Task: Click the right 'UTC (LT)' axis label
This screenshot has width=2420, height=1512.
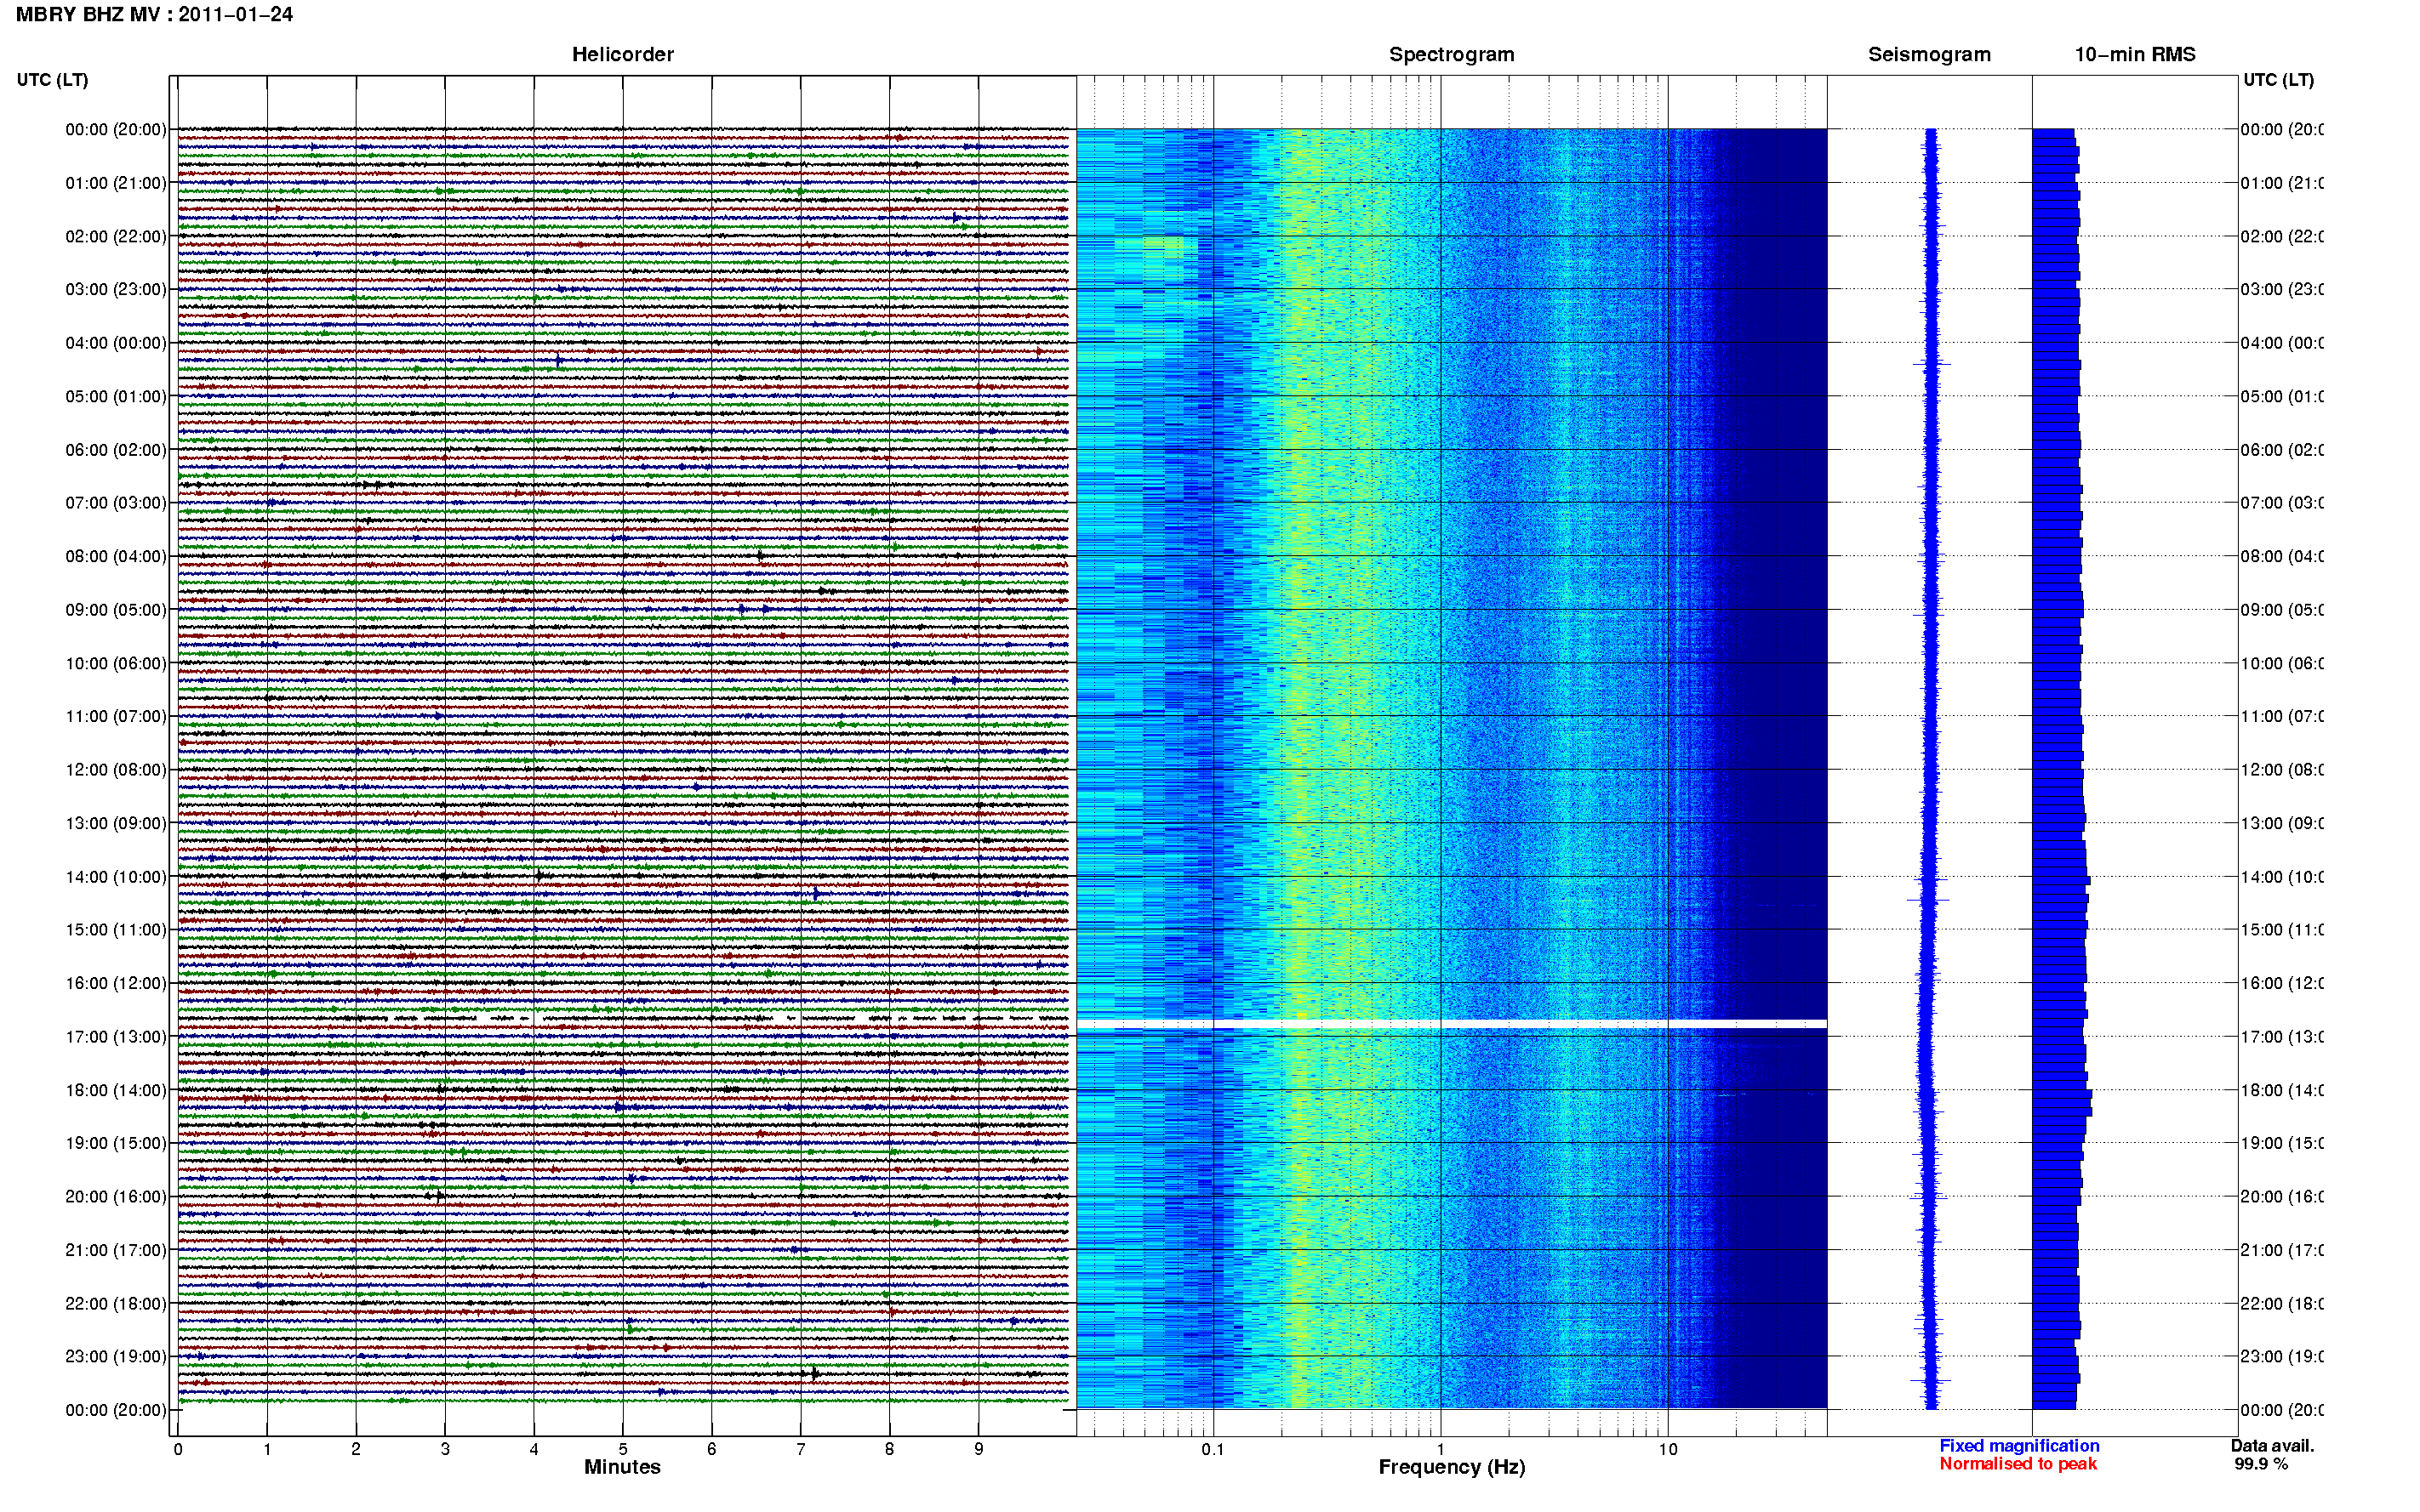Action: click(2278, 80)
